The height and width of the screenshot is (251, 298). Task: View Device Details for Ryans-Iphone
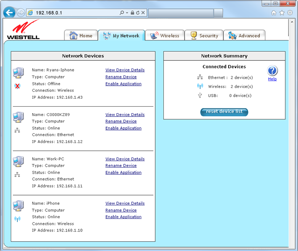click(125, 70)
